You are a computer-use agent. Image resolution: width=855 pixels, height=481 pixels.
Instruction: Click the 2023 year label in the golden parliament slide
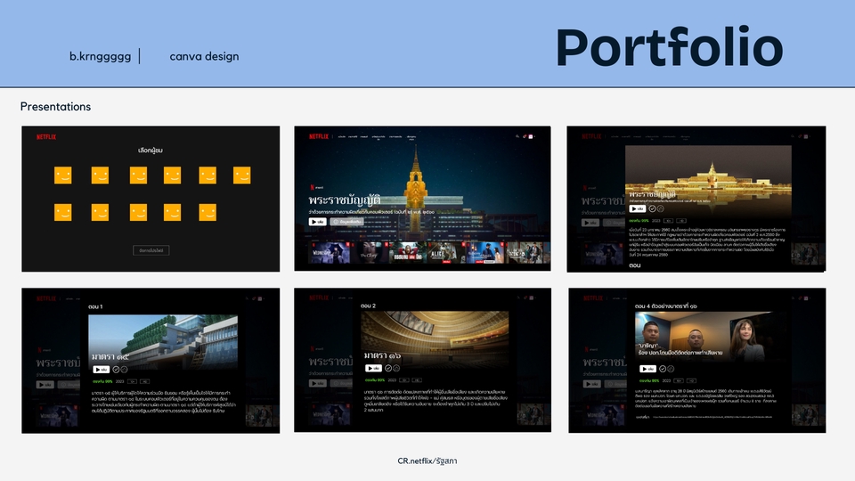click(x=656, y=221)
